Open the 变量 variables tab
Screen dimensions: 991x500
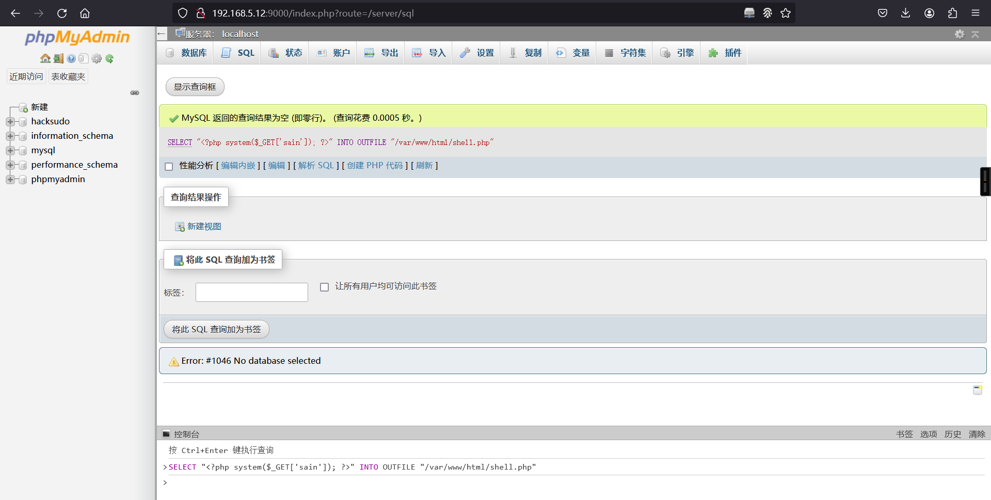tap(572, 53)
